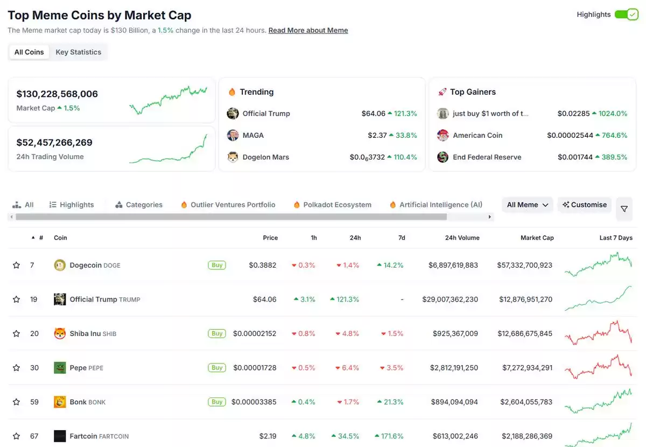Buy Dogecoin with the Buy button

[217, 265]
